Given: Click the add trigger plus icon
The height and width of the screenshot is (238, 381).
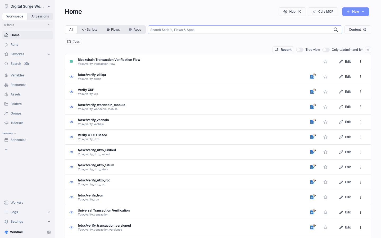Looking at the screenshot, I should (6, 149).
